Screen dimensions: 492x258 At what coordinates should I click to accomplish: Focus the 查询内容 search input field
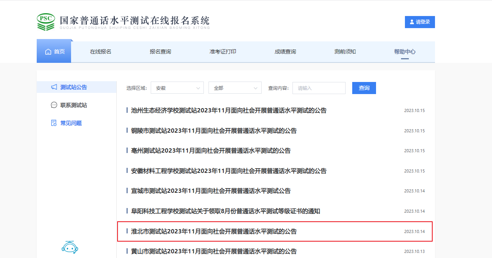[x=319, y=88]
